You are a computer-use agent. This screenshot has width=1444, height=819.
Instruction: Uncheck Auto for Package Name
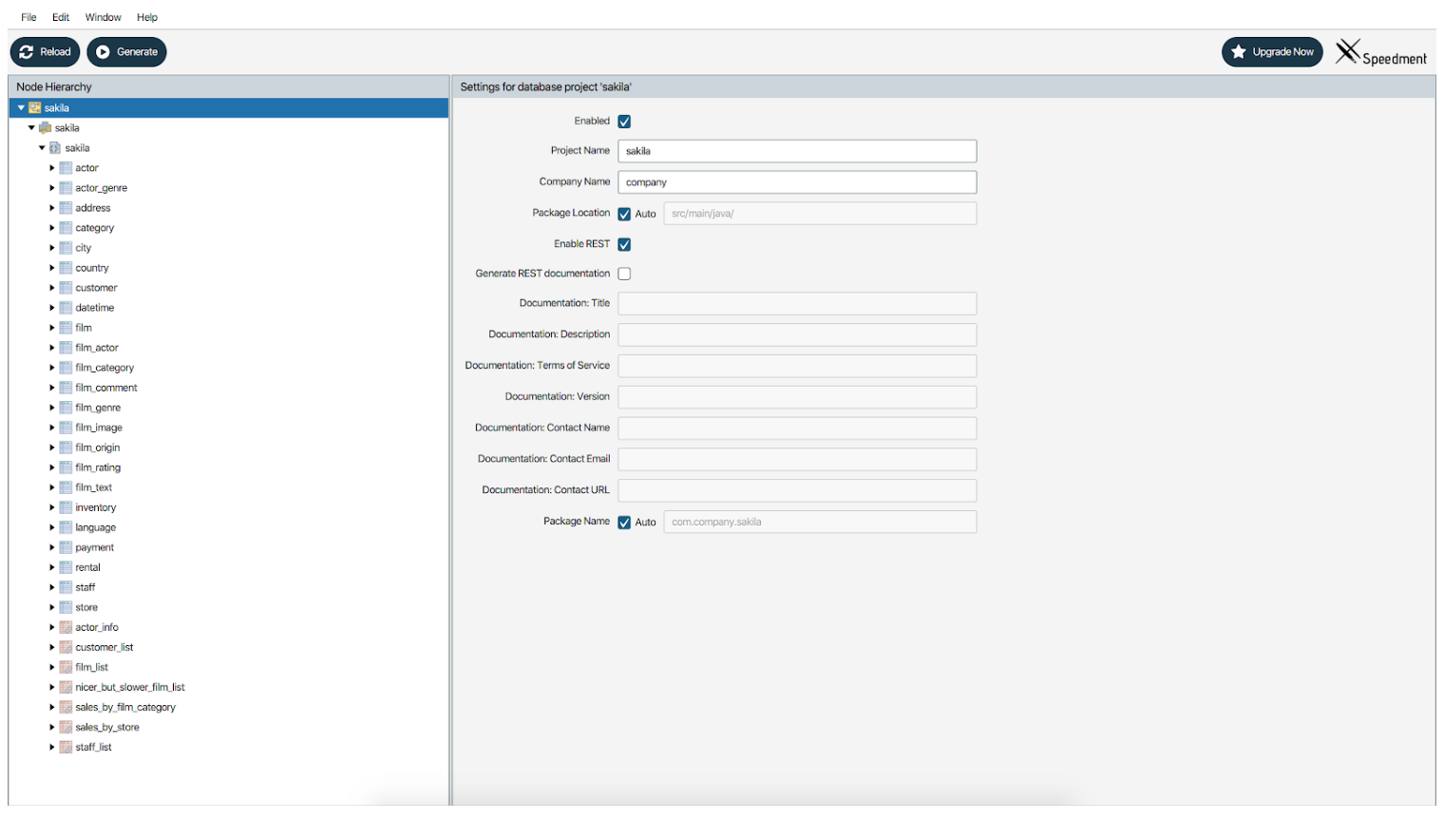pyautogui.click(x=624, y=522)
